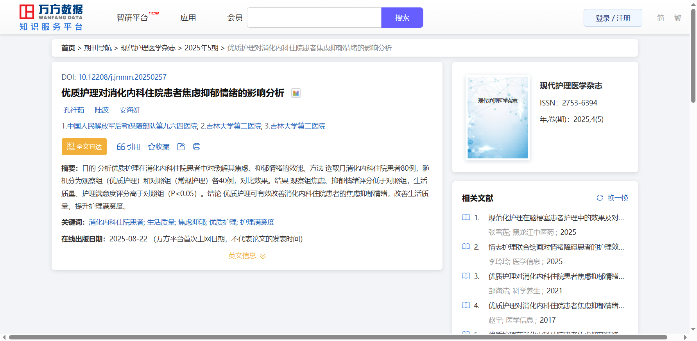Click the print icon in article toolbar
The width and height of the screenshot is (697, 341).
(197, 146)
